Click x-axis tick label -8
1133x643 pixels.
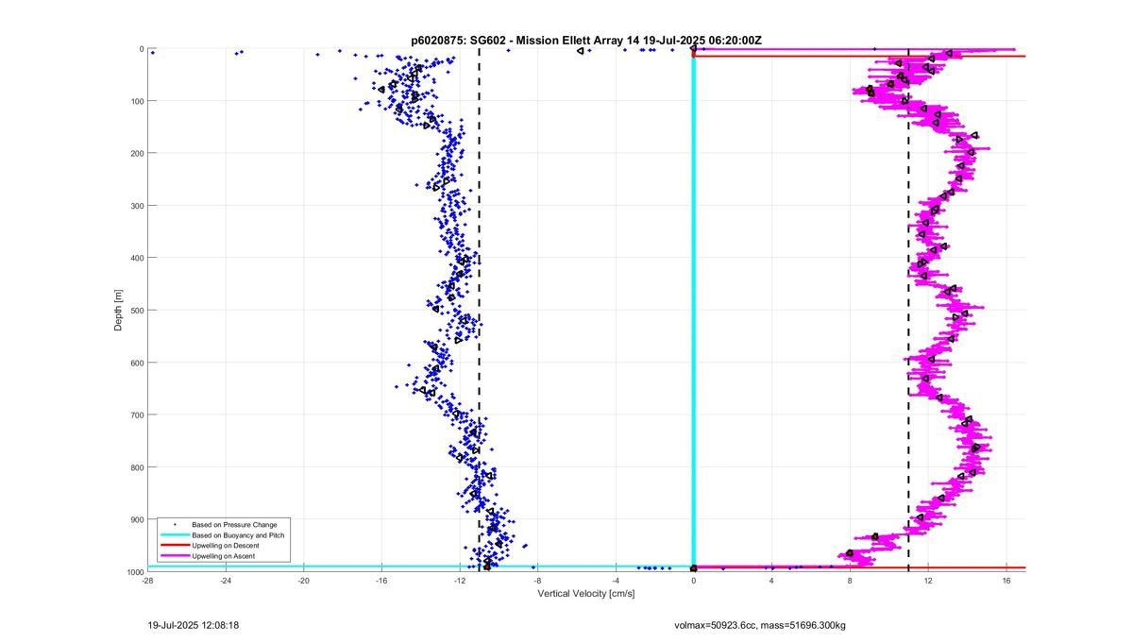537,581
